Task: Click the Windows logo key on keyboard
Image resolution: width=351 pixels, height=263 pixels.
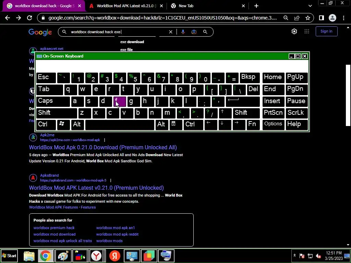Action: pos(63,125)
